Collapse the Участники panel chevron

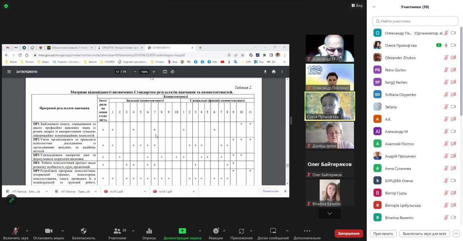(374, 7)
